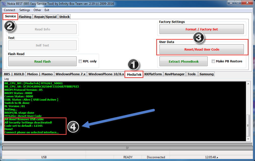This screenshot has width=255, height=161.
Task: Click the Infinity-Box app icon in title bar
Action: click(x=4, y=4)
